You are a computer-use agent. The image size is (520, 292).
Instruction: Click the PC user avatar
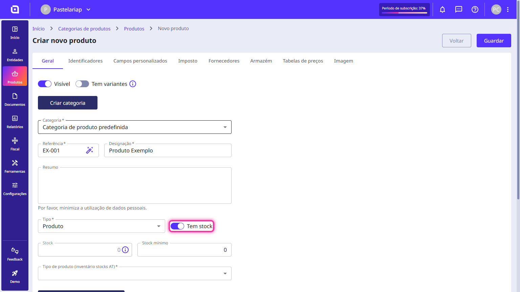[x=496, y=9]
